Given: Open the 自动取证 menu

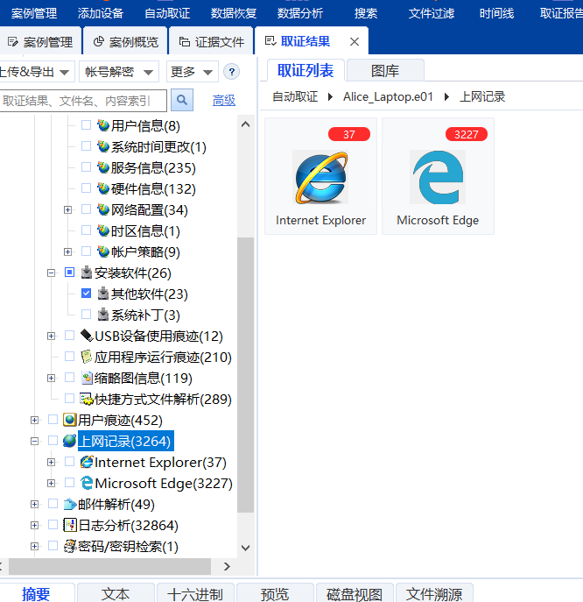Looking at the screenshot, I should click(167, 13).
